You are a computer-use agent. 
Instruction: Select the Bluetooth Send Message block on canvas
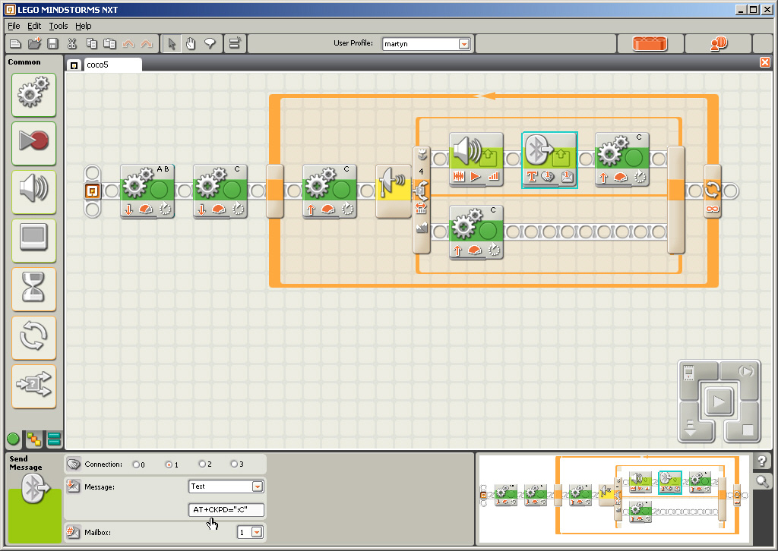(x=549, y=159)
